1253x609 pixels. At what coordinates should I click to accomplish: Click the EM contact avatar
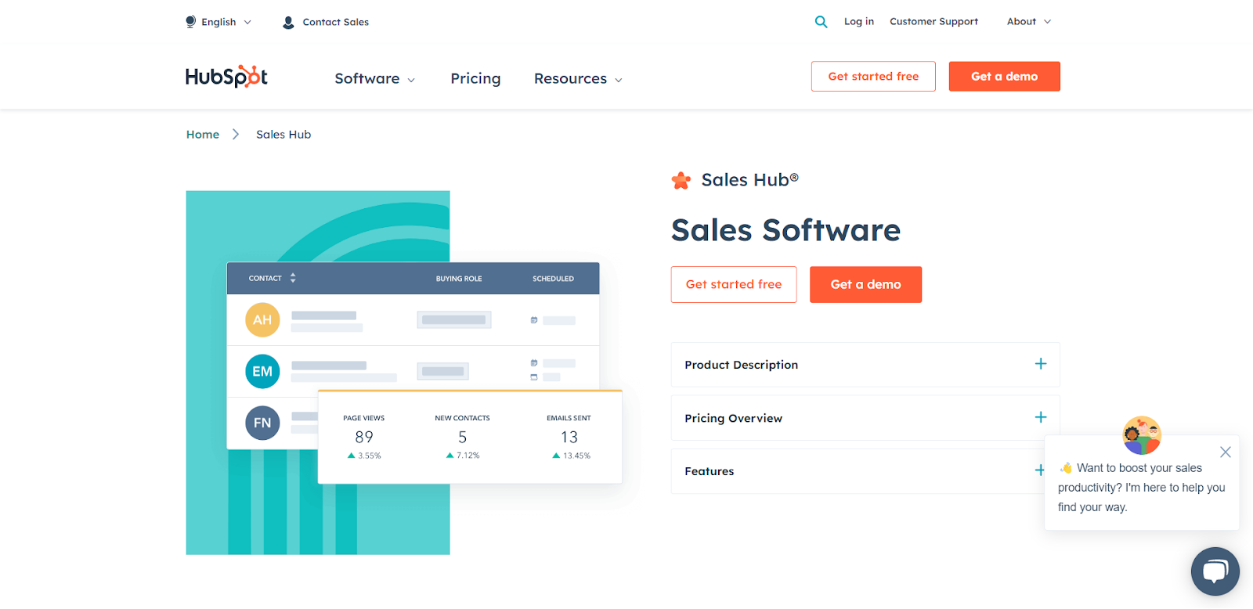pos(262,371)
